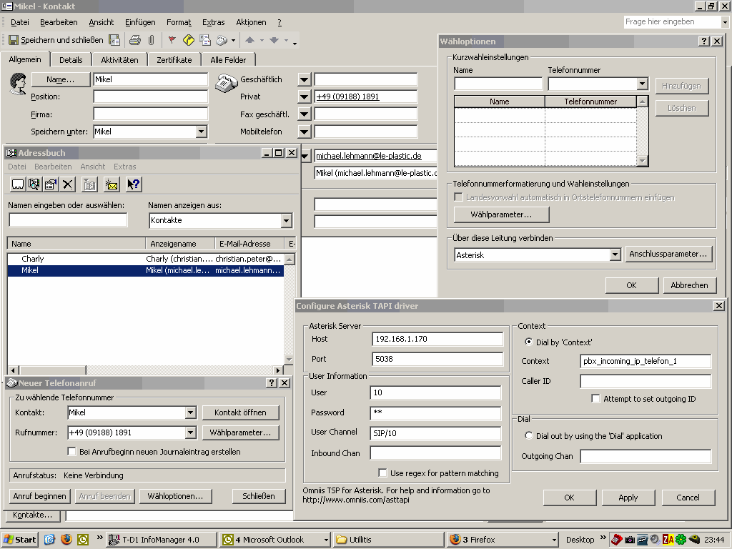Open the Rufnummer dropdown in Neuer Telefonanruf
The width and height of the screenshot is (732, 549).
pos(190,432)
